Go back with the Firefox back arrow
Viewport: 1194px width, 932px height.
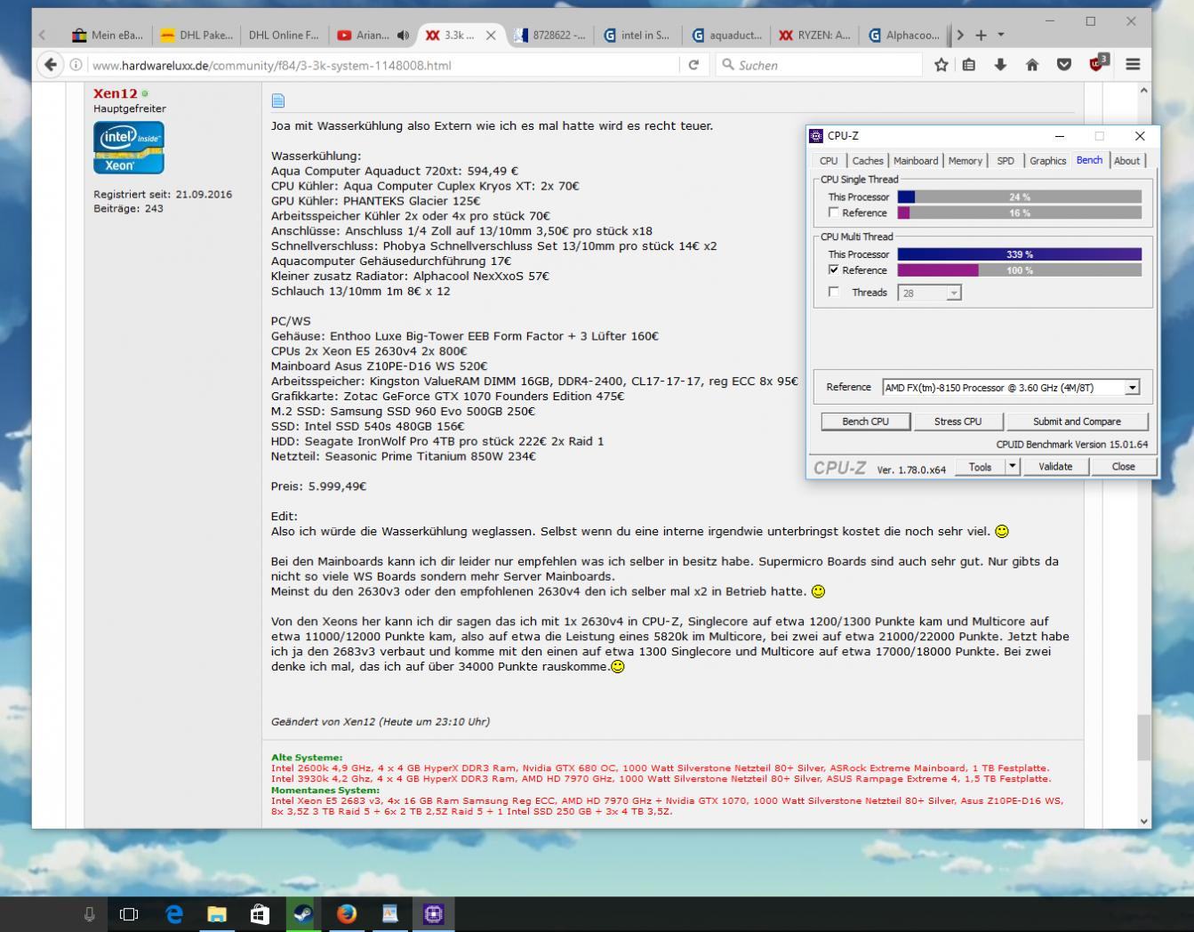pyautogui.click(x=51, y=64)
